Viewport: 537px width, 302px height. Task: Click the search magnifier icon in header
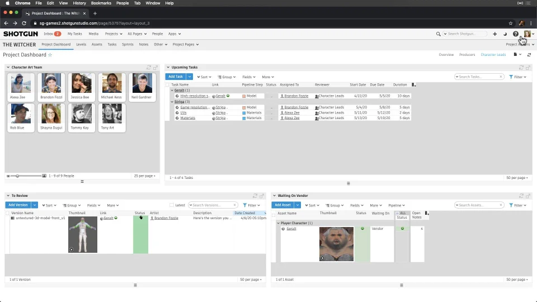(438, 34)
